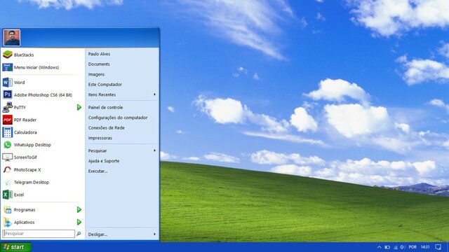Screen dimensions: 449x252
Task: Expand PuTTY submenu green arrow
Action: point(79,107)
